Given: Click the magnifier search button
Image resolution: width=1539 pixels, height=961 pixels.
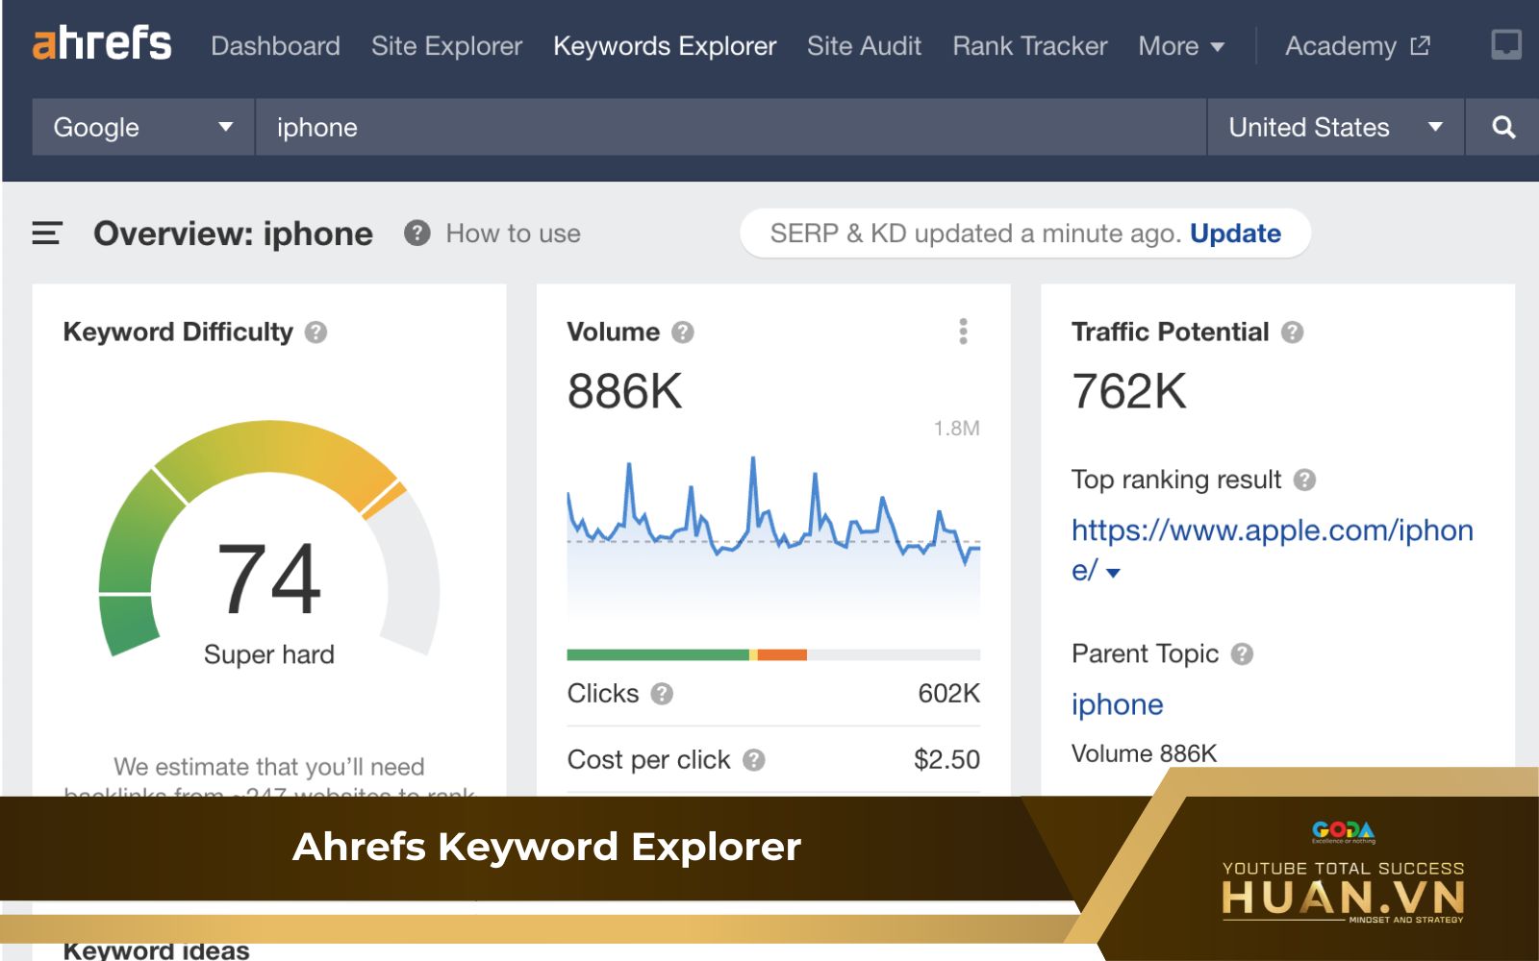Looking at the screenshot, I should (1502, 127).
